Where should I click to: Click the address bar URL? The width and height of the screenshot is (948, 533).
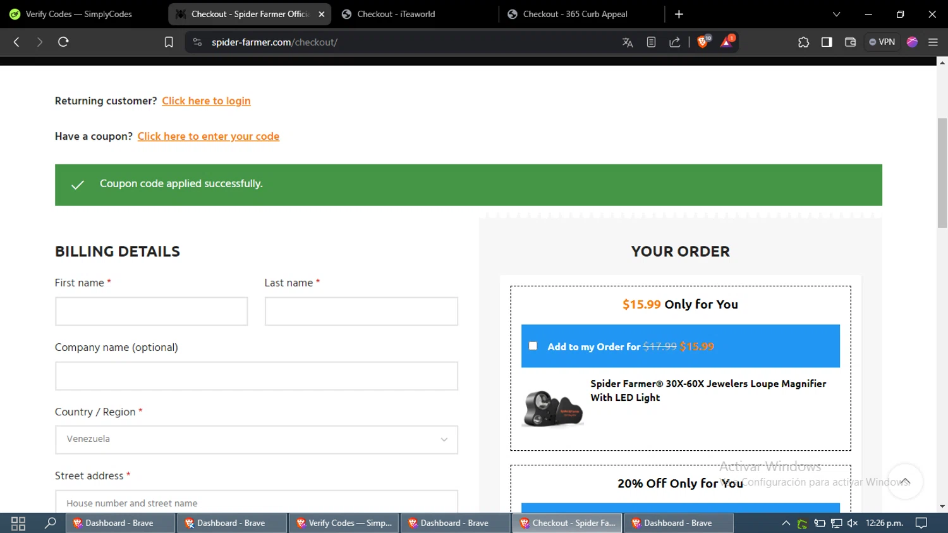coord(274,42)
